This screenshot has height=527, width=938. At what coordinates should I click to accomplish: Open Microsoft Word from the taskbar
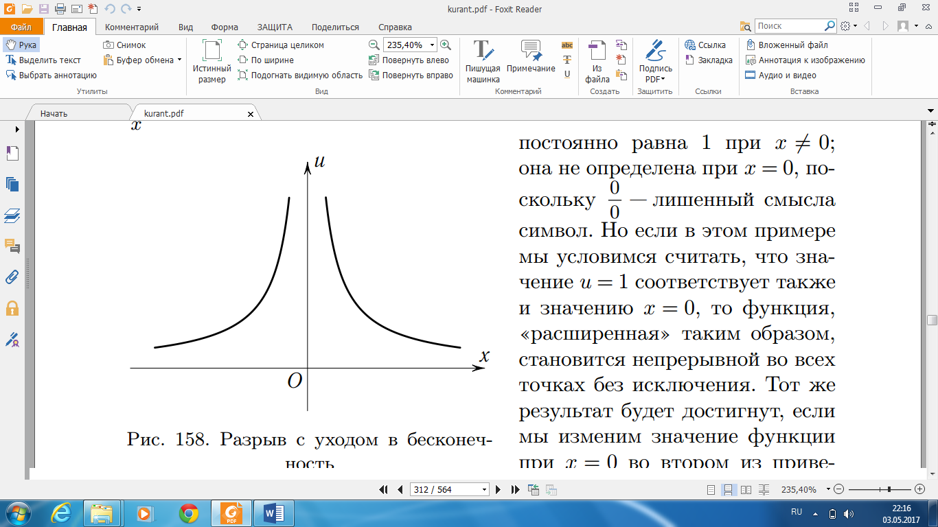(274, 513)
